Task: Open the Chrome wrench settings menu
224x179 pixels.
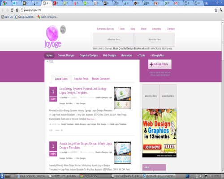Action: point(221,10)
